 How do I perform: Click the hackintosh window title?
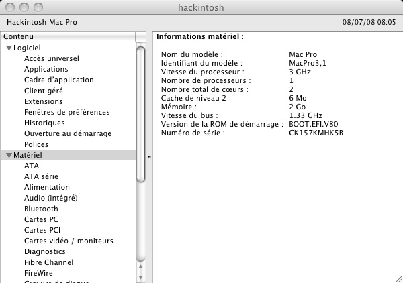pyautogui.click(x=201, y=7)
